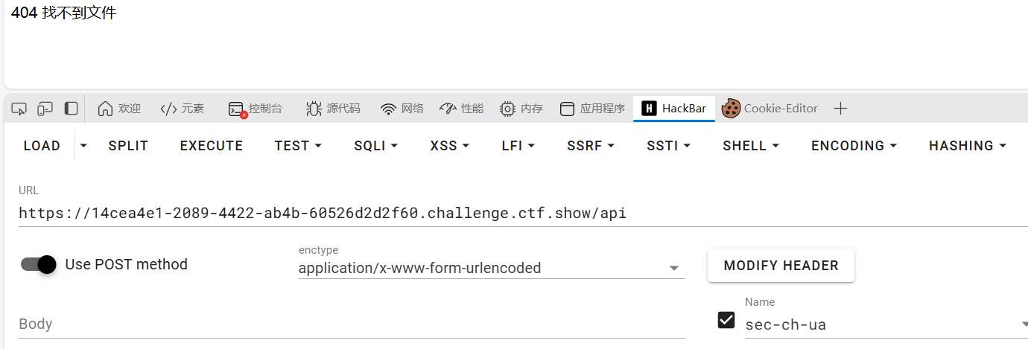Click the MODIFY HEADER button
The height and width of the screenshot is (349, 1028).
781,266
